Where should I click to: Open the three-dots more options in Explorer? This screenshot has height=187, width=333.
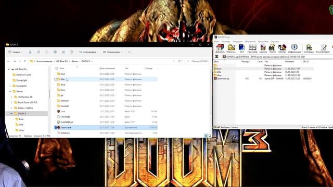130,52
